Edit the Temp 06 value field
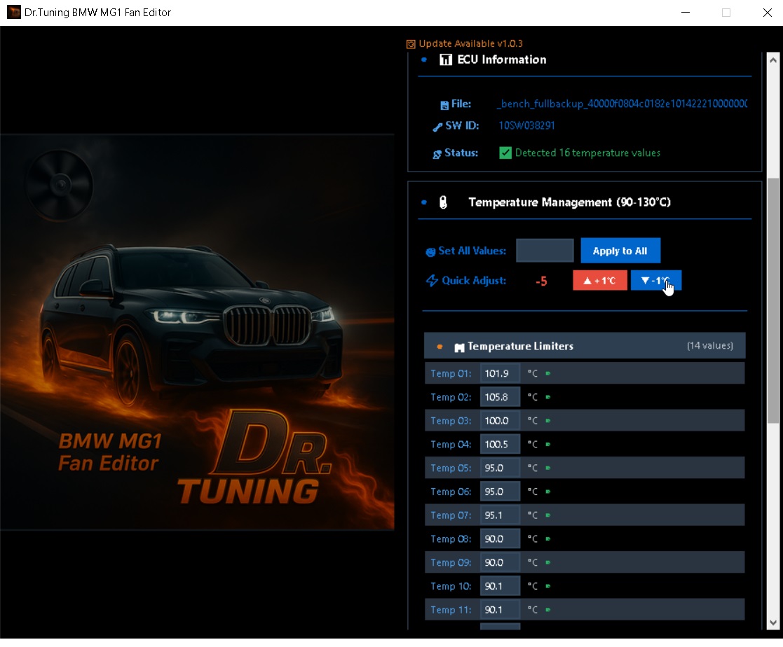783x647 pixels. click(500, 492)
